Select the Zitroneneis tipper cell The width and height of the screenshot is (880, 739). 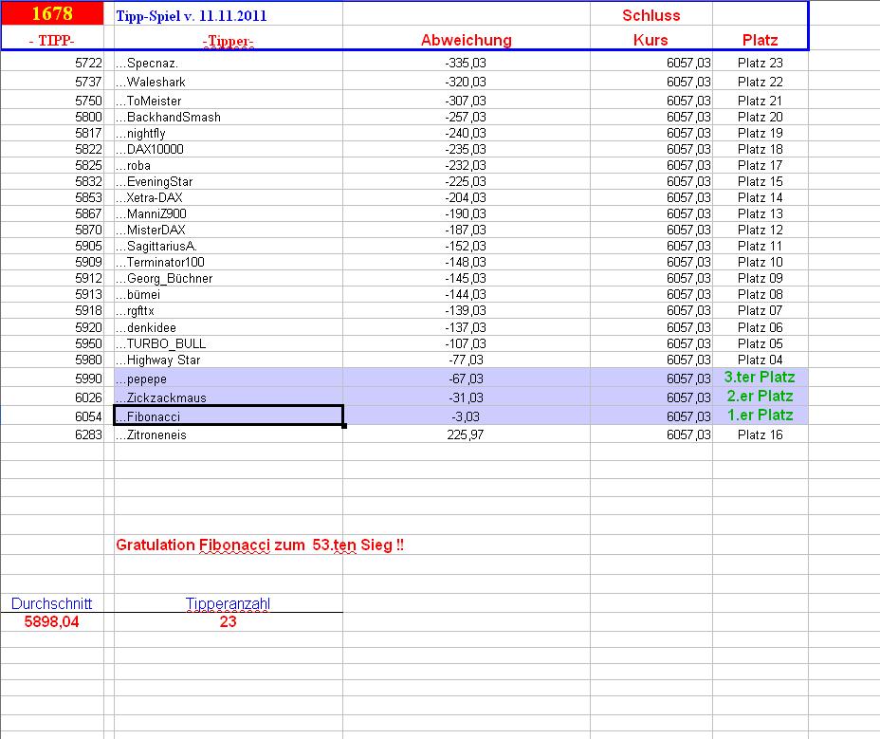pyautogui.click(x=229, y=434)
